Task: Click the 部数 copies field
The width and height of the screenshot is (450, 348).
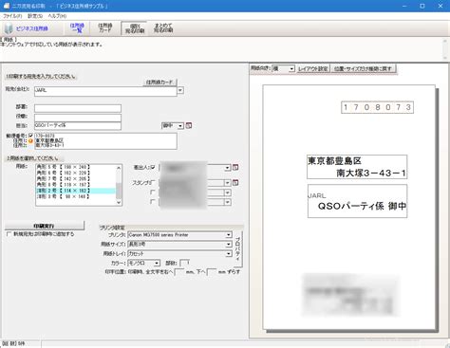Action: (x=185, y=263)
